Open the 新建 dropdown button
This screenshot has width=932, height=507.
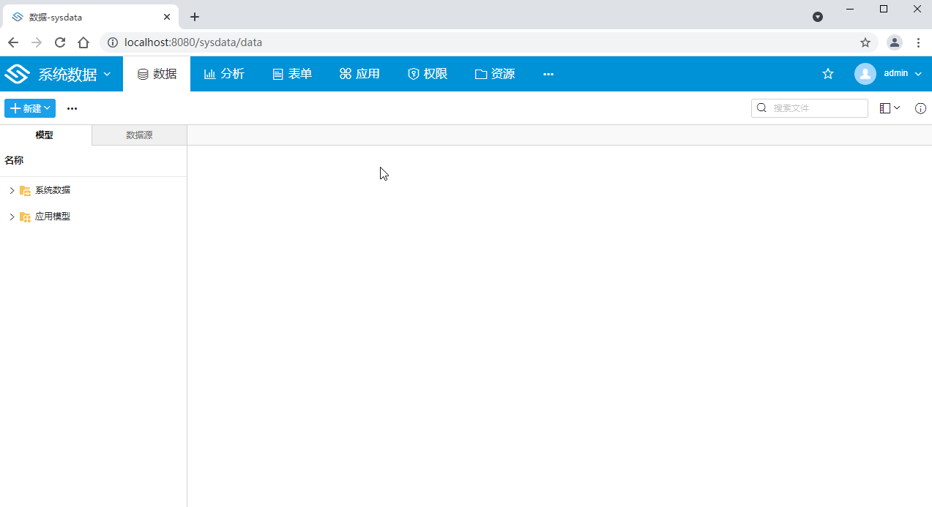30,108
